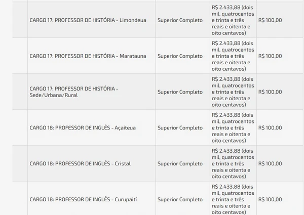This screenshot has width=304, height=215.
Task: Select the R$ 100,00 fee in Açaiteua row
Action: (x=270, y=127)
